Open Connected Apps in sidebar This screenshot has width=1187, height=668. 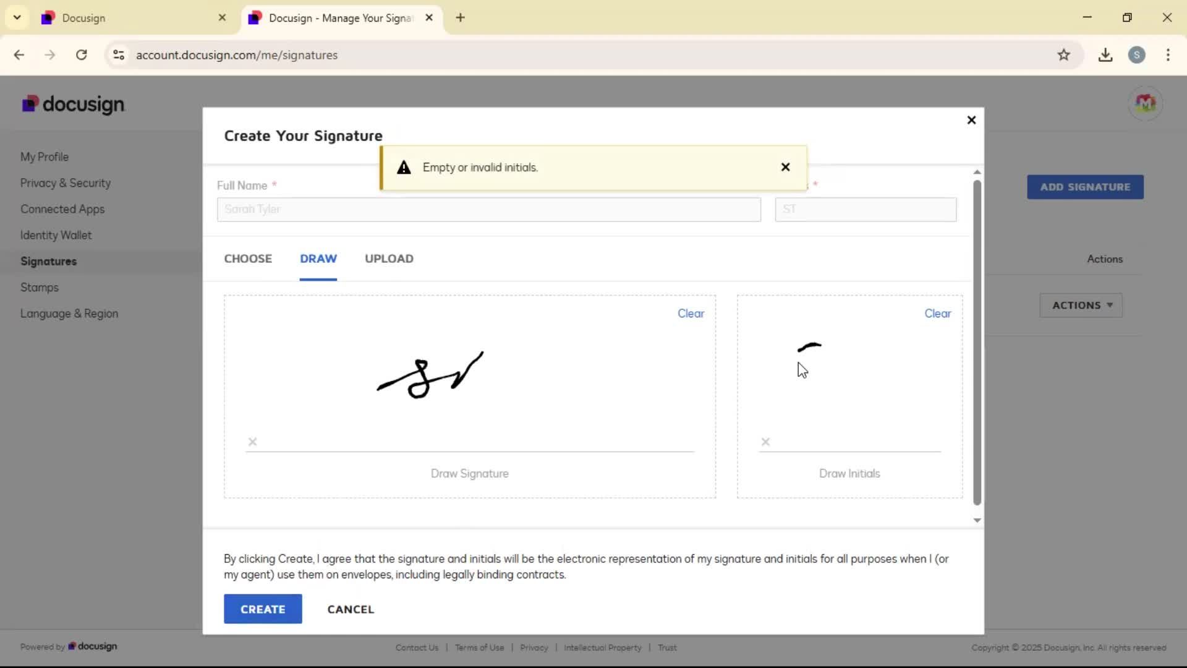coord(62,209)
